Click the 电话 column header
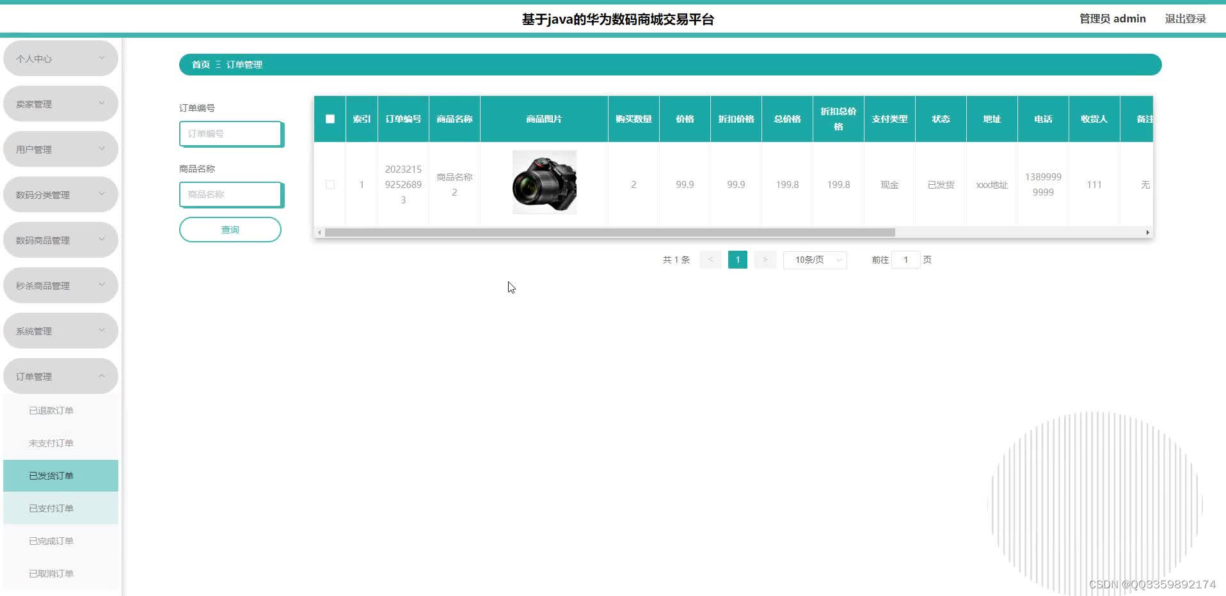This screenshot has width=1226, height=596. (1043, 119)
